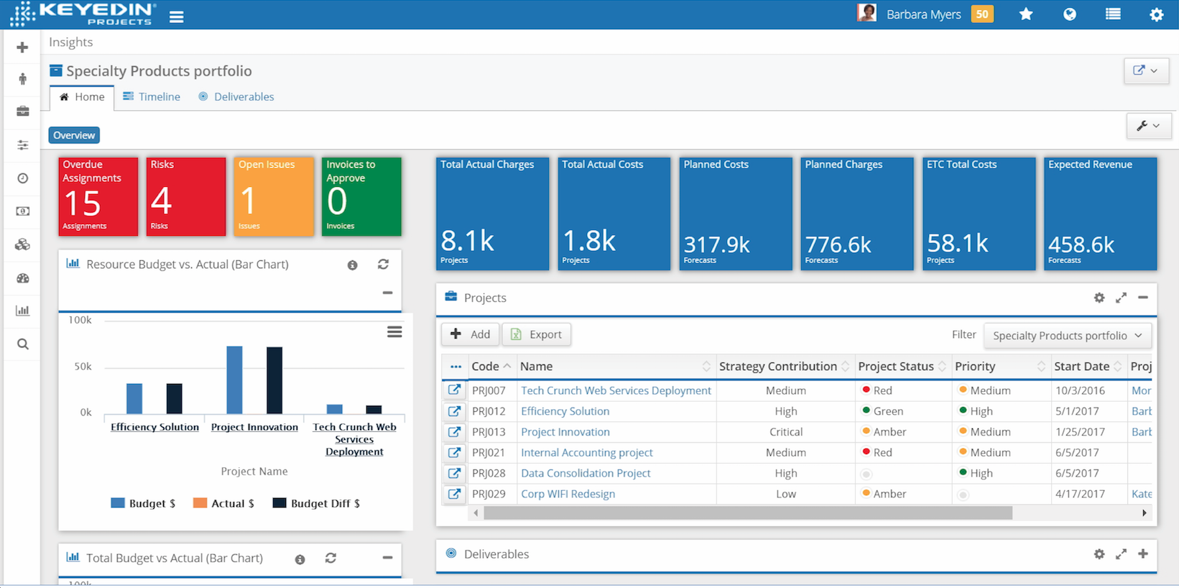Open the settings gear in top header
This screenshot has height=588, width=1179.
1156,14
